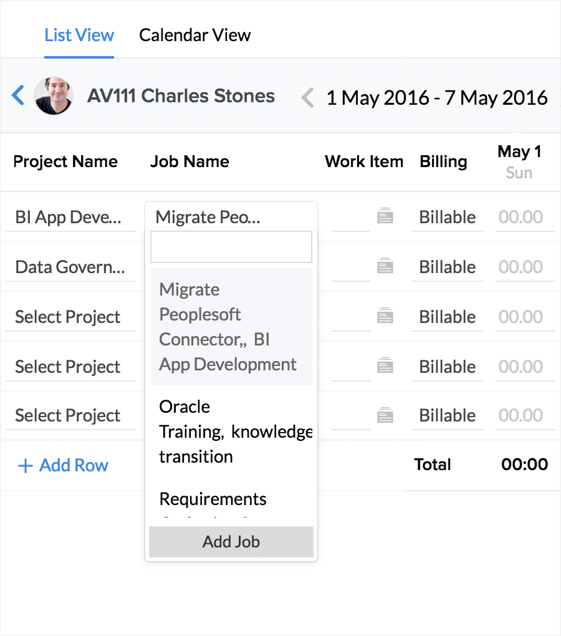Click the Add Job button
Screen dimensions: 561x636
[x=231, y=542]
